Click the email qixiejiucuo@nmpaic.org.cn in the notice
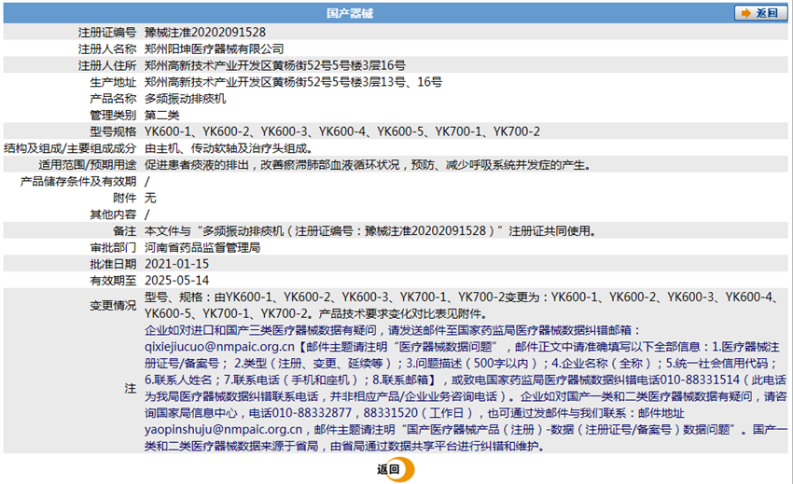793x484 pixels. [x=219, y=347]
